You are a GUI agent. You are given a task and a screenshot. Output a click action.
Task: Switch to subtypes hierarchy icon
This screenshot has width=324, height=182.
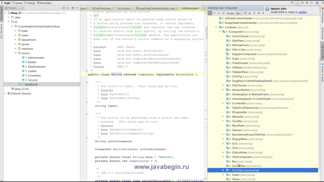coord(219,13)
